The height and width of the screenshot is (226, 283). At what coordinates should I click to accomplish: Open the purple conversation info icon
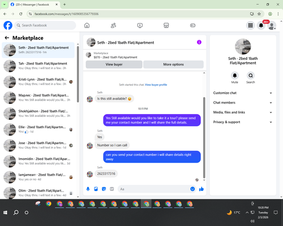(x=199, y=42)
